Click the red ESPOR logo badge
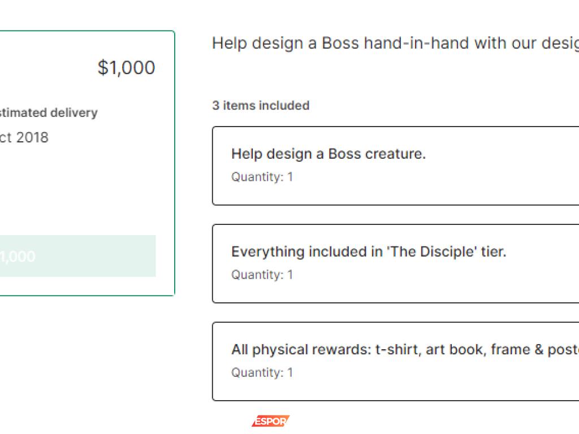579x434 pixels. 270,421
